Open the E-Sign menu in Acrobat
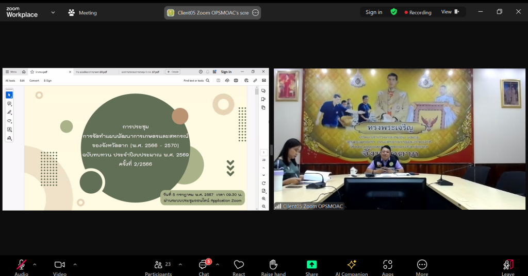 pyautogui.click(x=48, y=81)
